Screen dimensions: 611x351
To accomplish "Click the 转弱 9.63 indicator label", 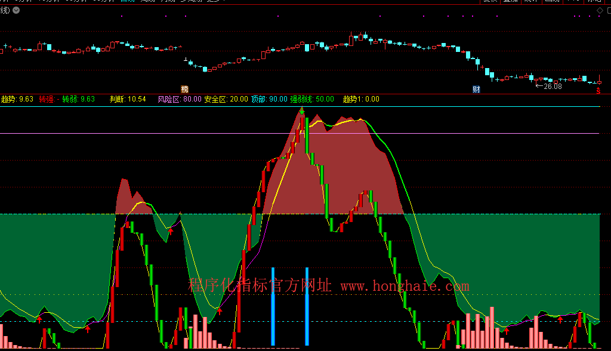I will point(79,99).
